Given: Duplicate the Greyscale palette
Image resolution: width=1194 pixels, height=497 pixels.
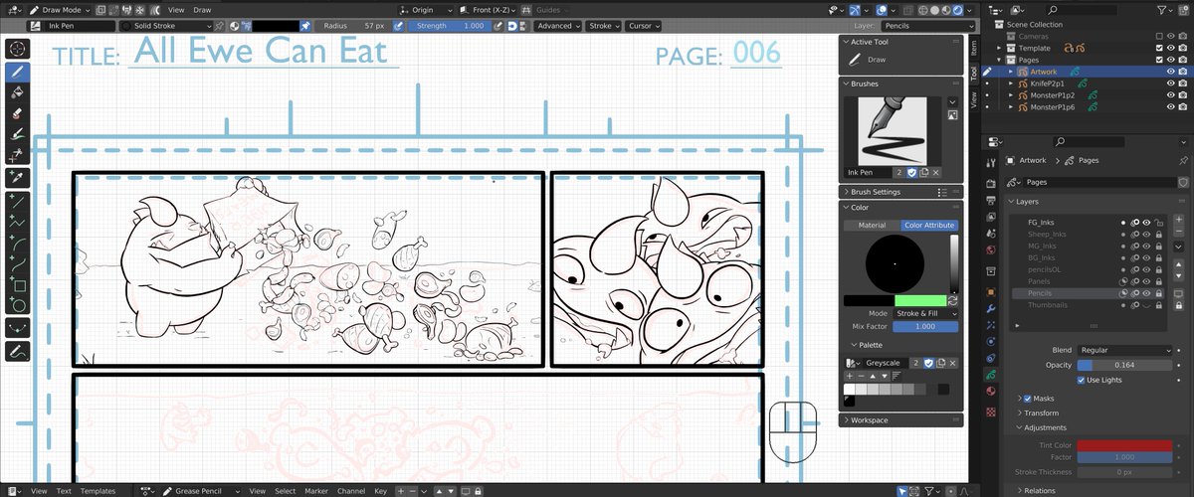Looking at the screenshot, I should tap(940, 363).
